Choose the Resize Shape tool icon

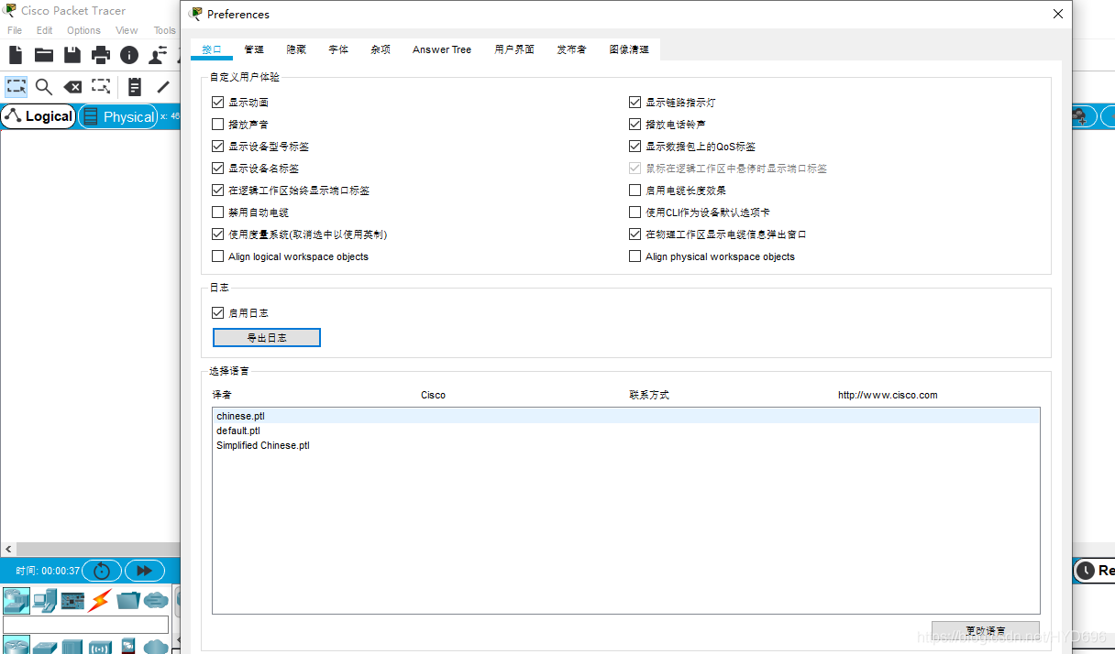coord(101,87)
